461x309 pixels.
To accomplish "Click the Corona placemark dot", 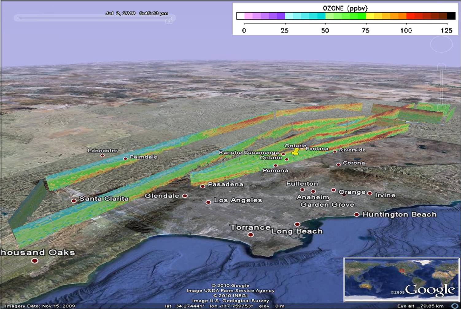I will (338, 165).
